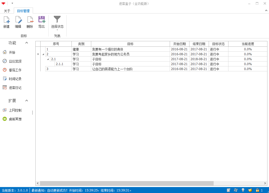
Task: Click the mask face icon in status bar
Action: coord(250,190)
